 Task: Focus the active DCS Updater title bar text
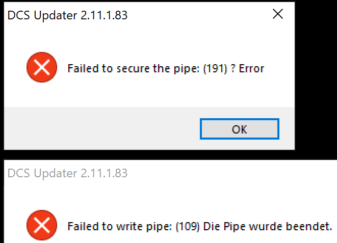(x=67, y=15)
